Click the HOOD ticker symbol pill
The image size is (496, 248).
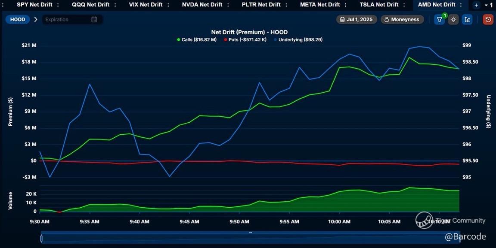[18, 20]
